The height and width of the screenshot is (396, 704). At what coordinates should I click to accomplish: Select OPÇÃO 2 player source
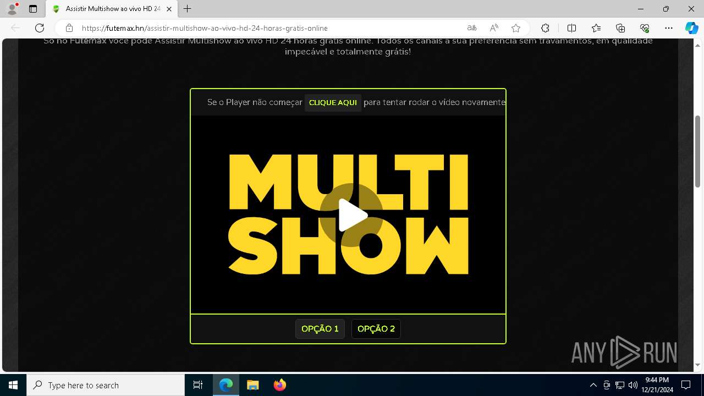[x=376, y=329]
